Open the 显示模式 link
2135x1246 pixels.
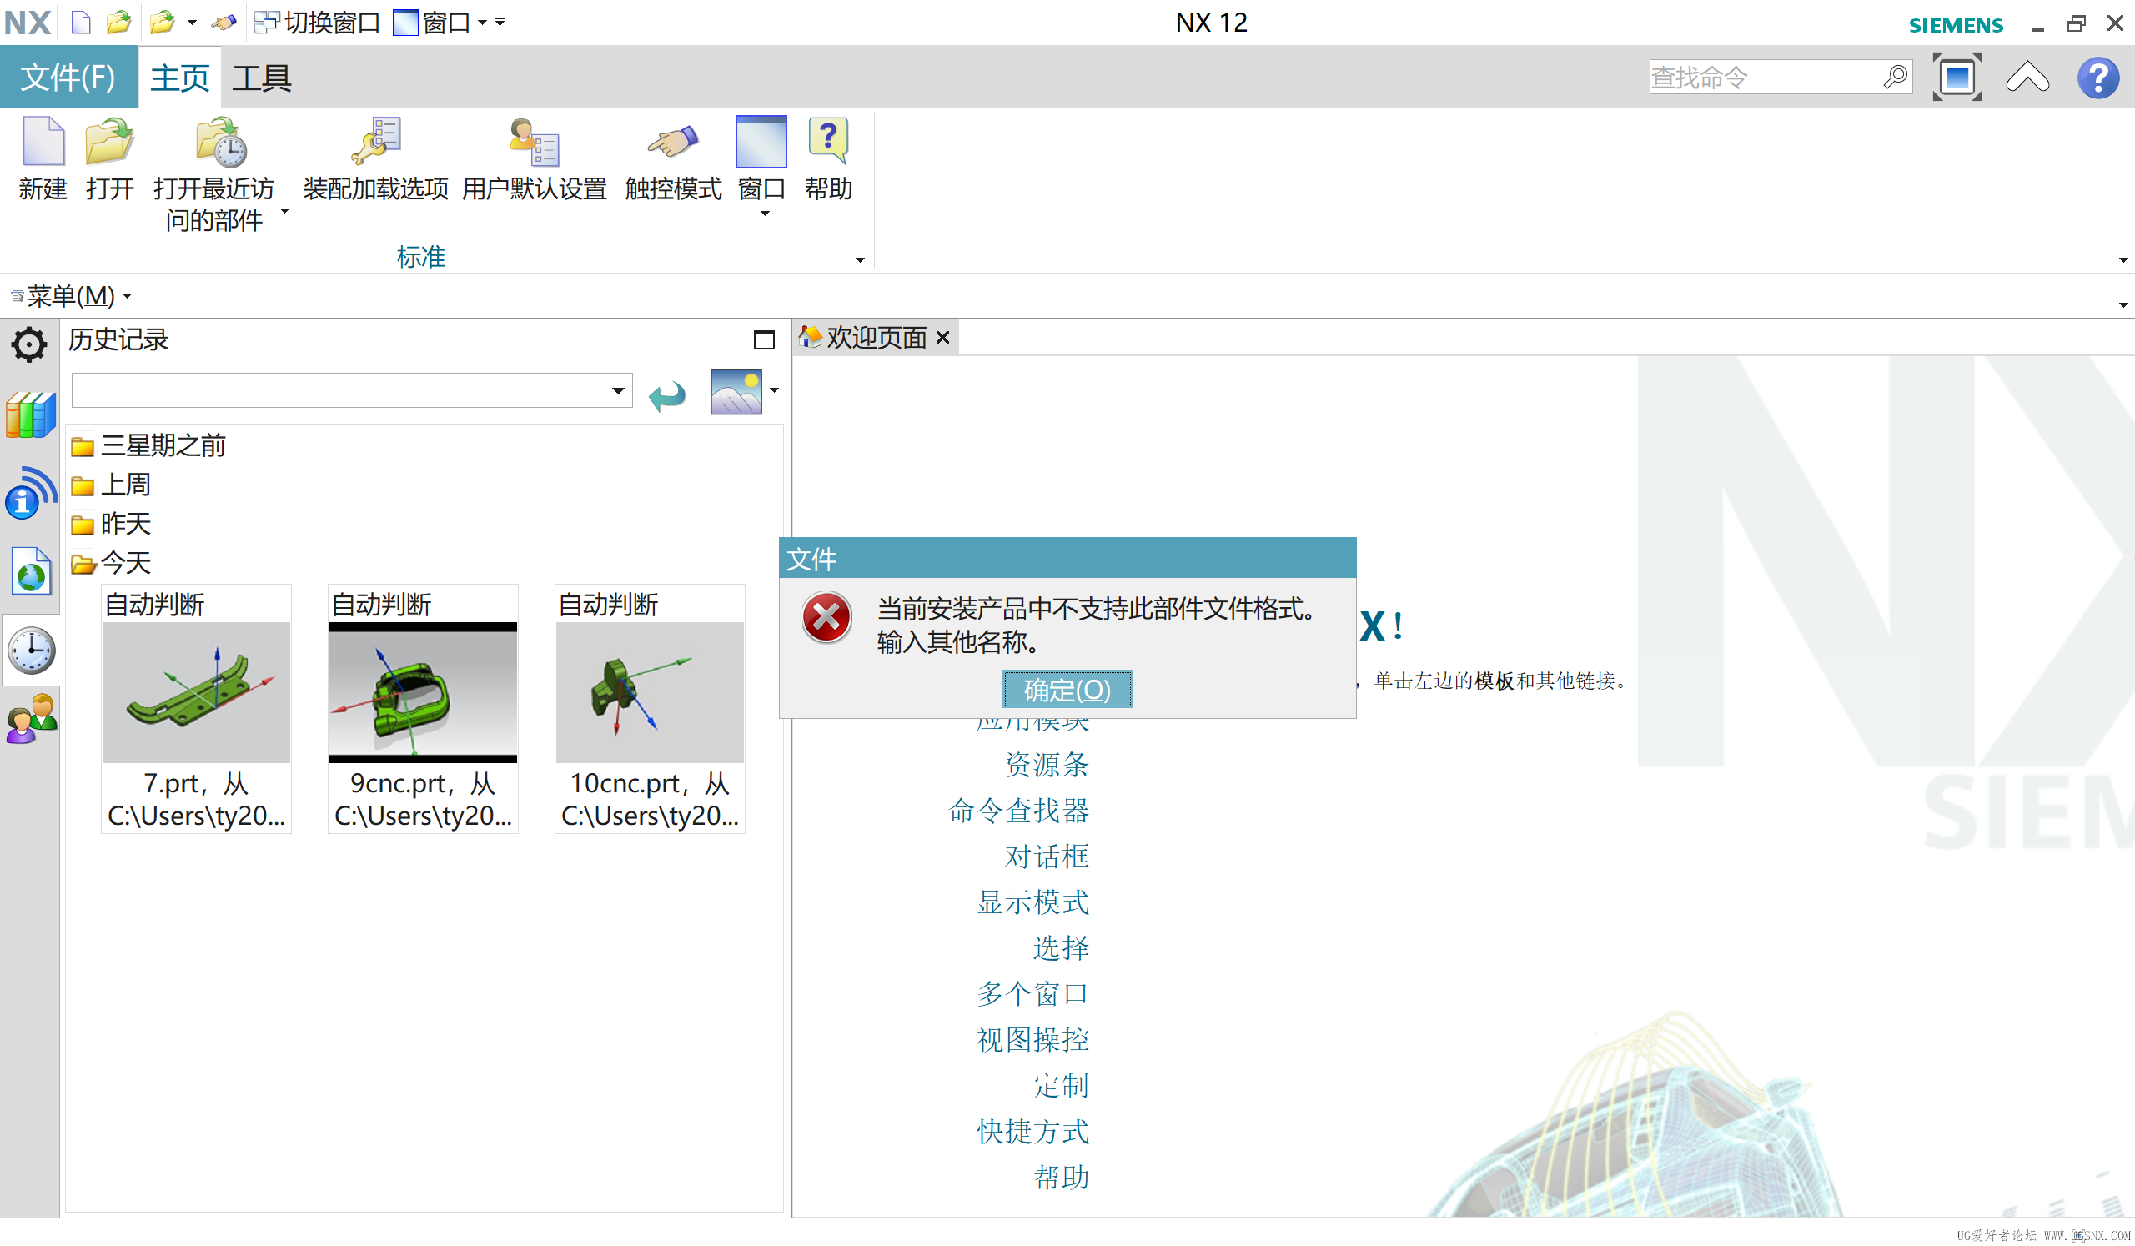[1032, 902]
